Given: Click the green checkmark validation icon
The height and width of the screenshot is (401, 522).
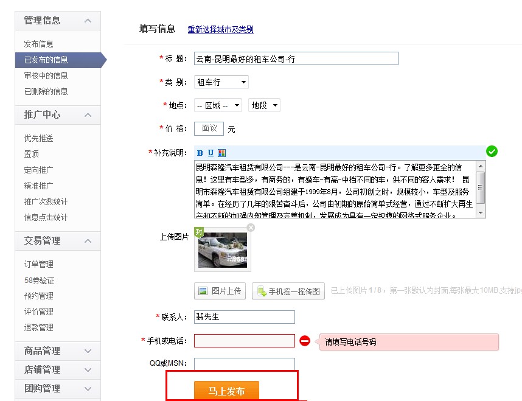Looking at the screenshot, I should click(x=492, y=151).
